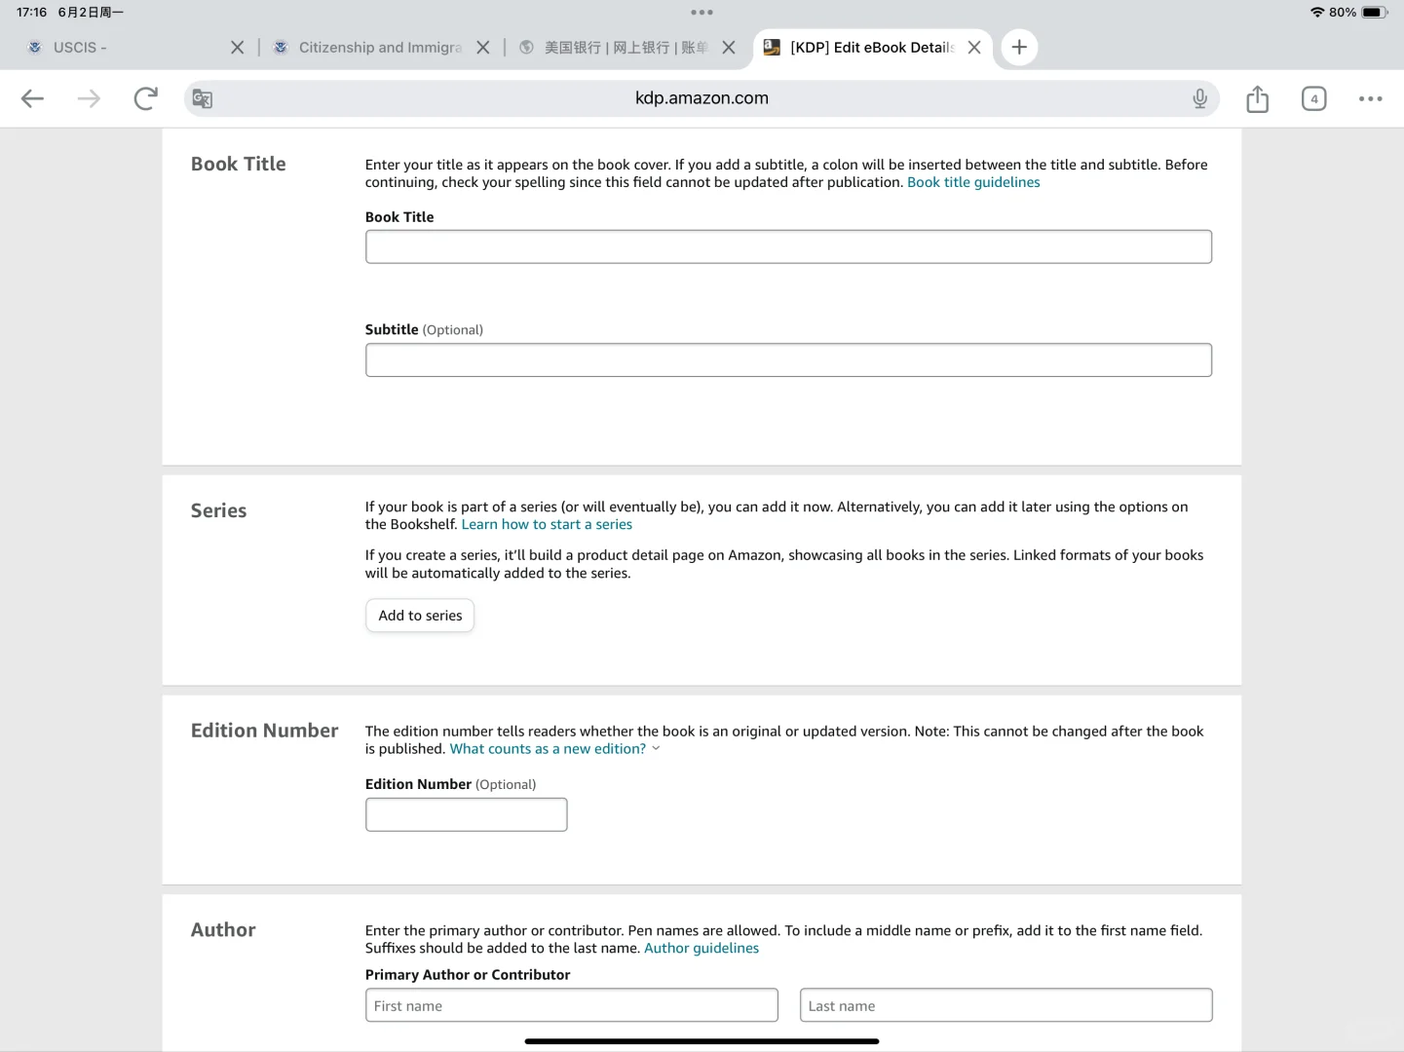The width and height of the screenshot is (1404, 1052).
Task: Click the Edition Number input box
Action: [466, 814]
